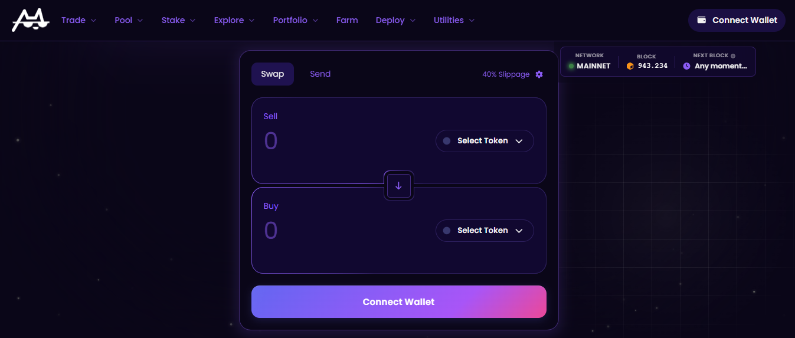
Task: Click the 40% Slippage label
Action: click(x=506, y=74)
